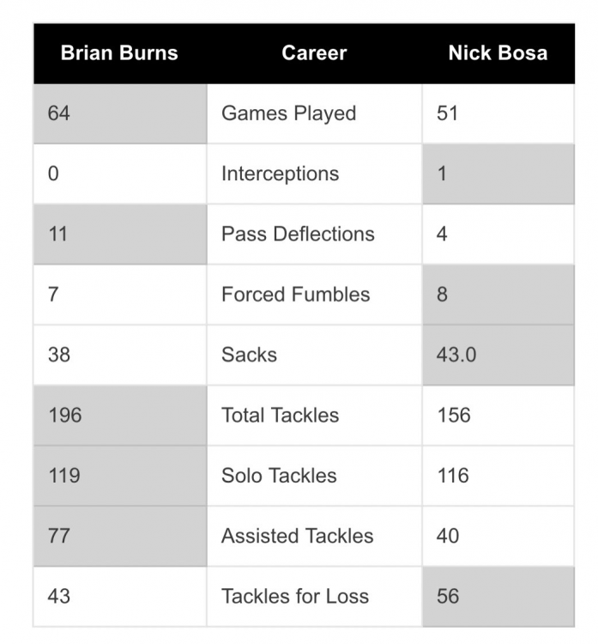Select Brian Burns' 11 pass deflections cell

click(x=120, y=234)
